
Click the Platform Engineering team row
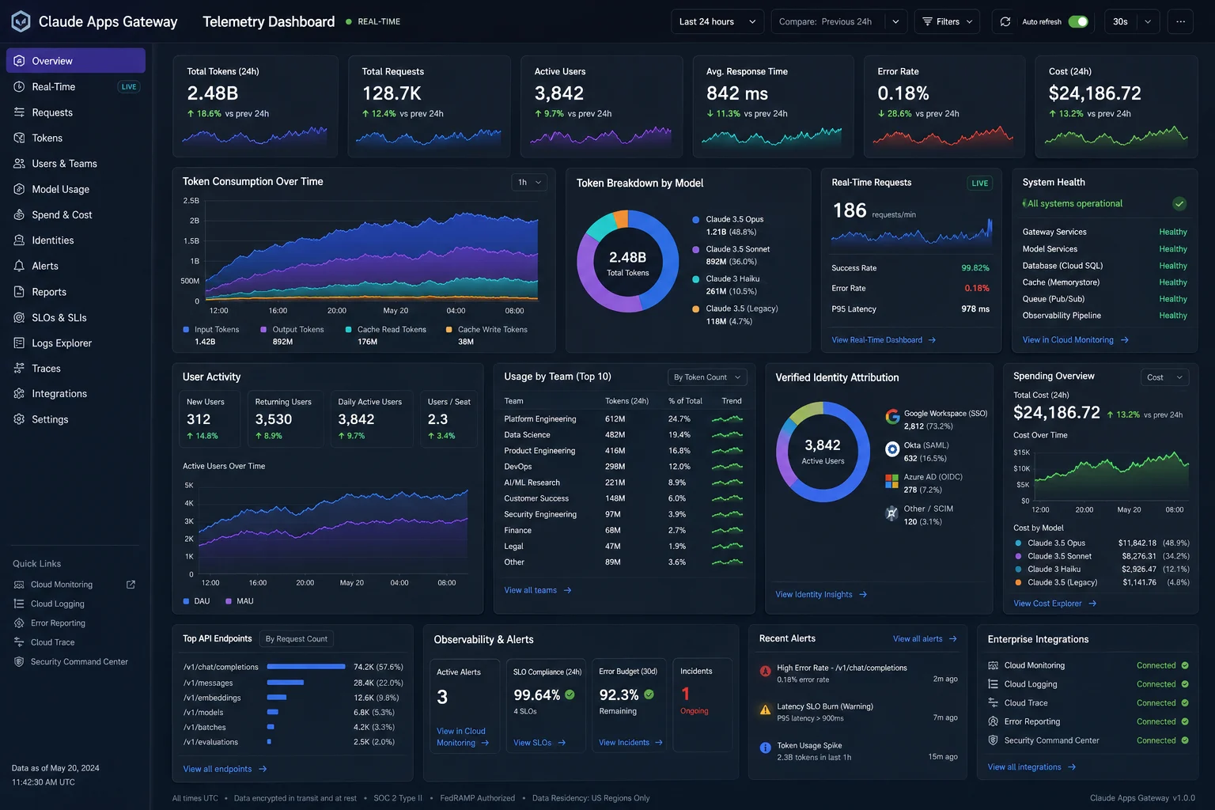coord(623,419)
